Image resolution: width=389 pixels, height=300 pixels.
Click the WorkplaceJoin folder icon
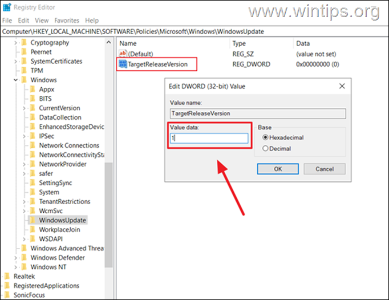[33, 229]
